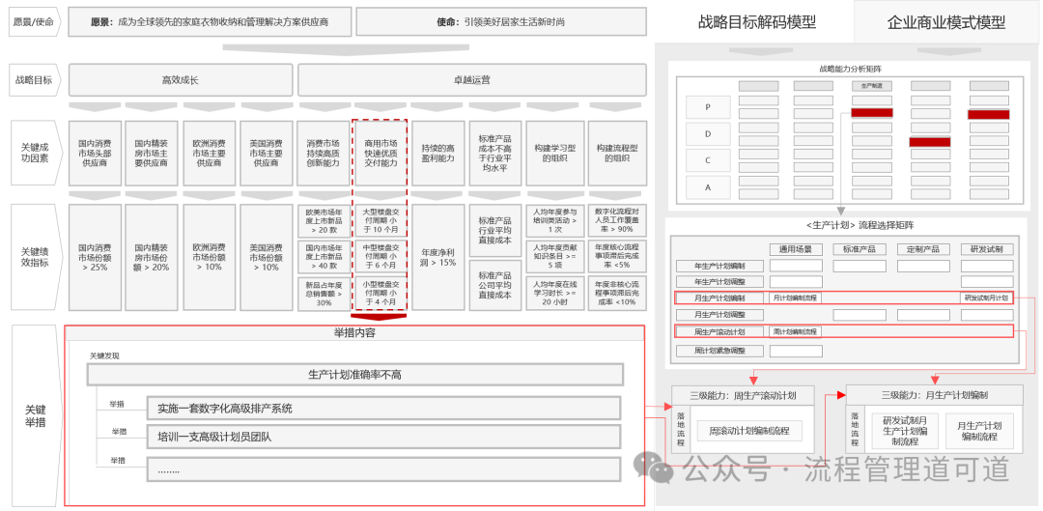Viewport: 1043px width, 511px height.
Task: Click the red down arrow above 举措内容
Action: point(380,317)
